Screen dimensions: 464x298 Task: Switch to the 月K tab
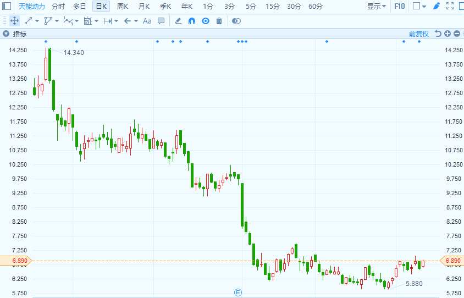coord(144,6)
